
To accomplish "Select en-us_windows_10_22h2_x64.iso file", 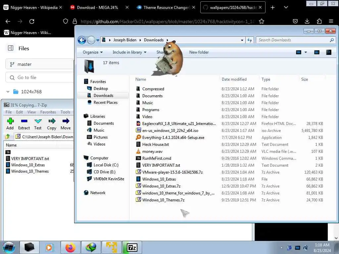I will [170, 130].
